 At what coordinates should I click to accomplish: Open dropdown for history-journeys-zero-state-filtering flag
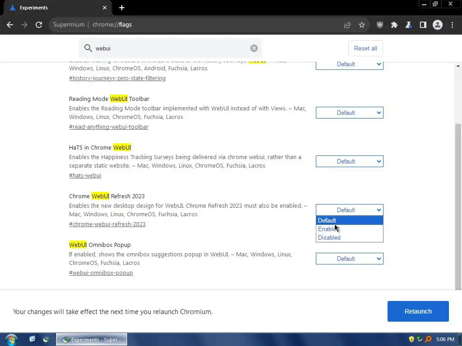[350, 65]
